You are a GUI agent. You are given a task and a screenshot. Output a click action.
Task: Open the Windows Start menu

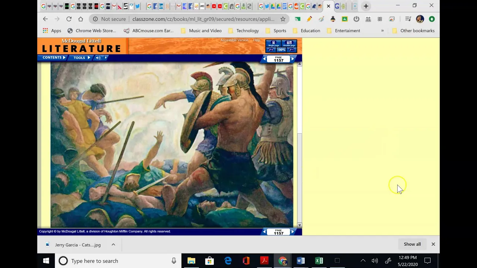pyautogui.click(x=46, y=261)
